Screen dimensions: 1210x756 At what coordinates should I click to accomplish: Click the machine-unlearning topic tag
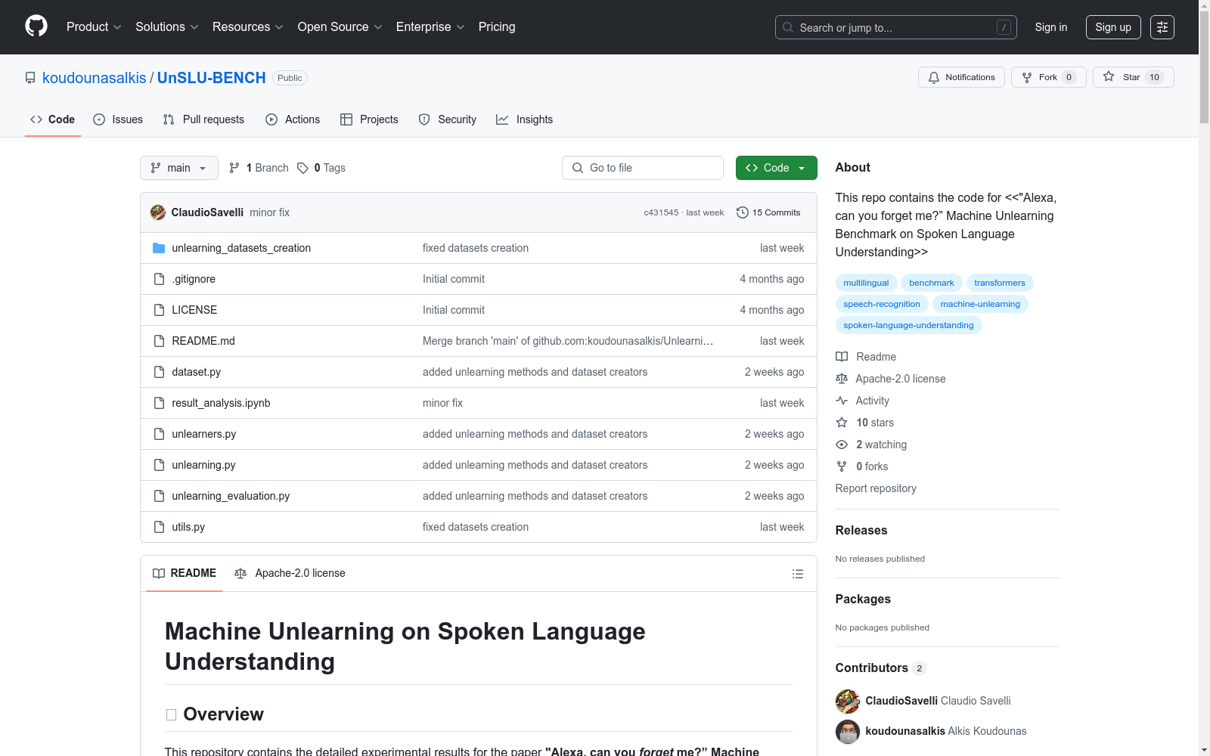click(980, 304)
